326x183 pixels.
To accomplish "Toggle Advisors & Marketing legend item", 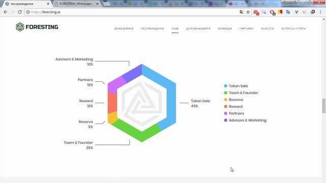I will coord(245,120).
